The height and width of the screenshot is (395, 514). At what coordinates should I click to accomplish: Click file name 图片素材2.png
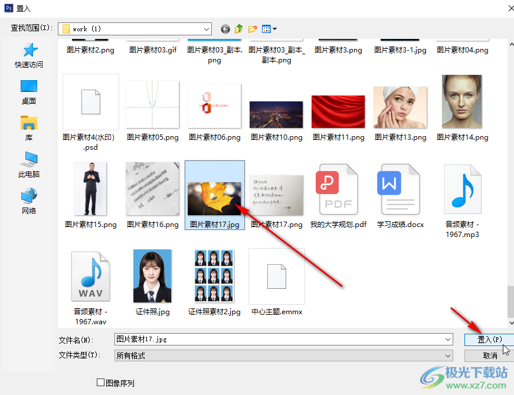[x=91, y=50]
